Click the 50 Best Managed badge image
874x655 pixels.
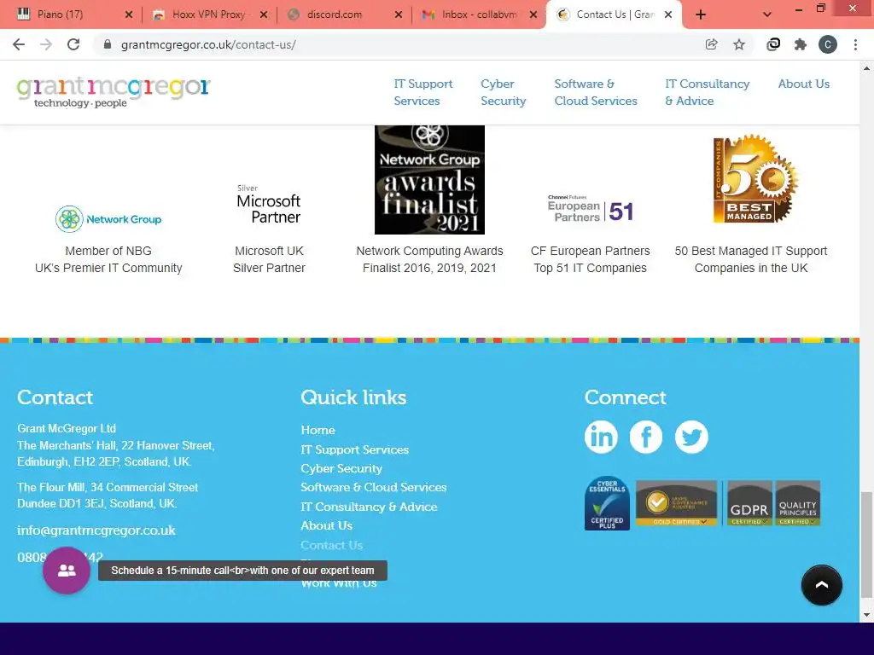pos(755,178)
